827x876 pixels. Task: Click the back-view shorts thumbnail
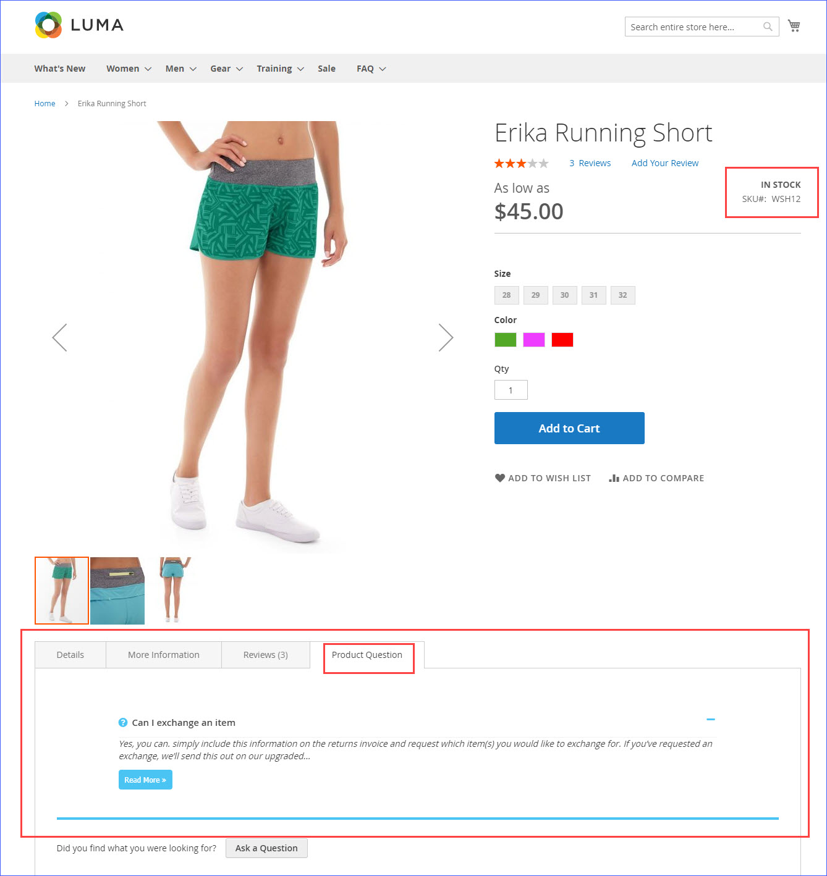click(174, 591)
